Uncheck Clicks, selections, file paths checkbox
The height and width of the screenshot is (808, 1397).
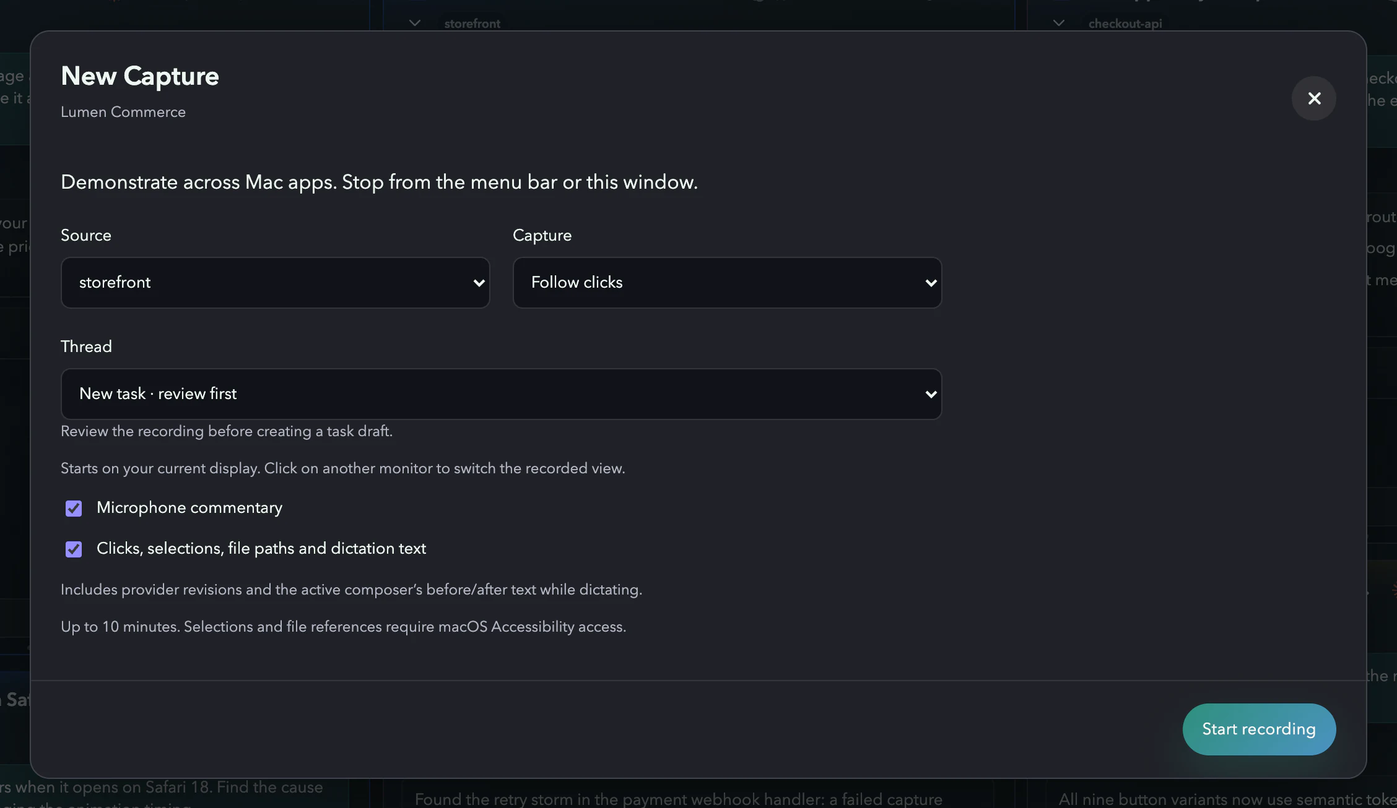tap(74, 549)
